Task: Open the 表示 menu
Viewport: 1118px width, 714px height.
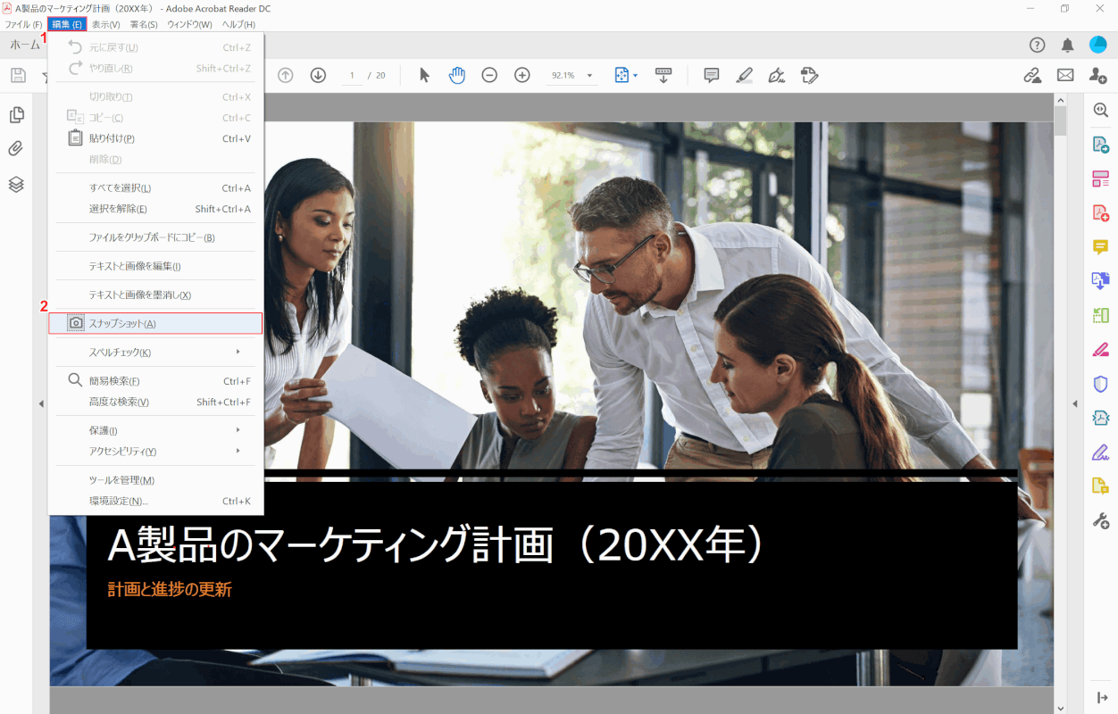Action: (x=104, y=24)
